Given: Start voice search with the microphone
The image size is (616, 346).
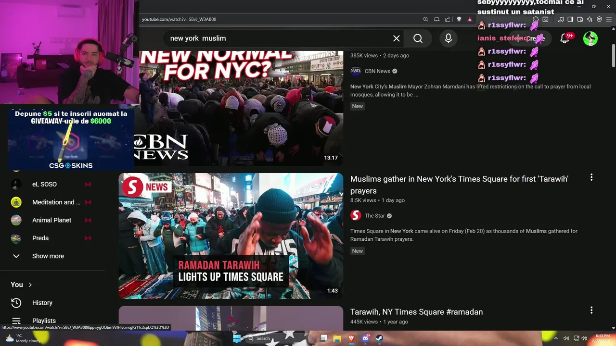Looking at the screenshot, I should pyautogui.click(x=448, y=38).
